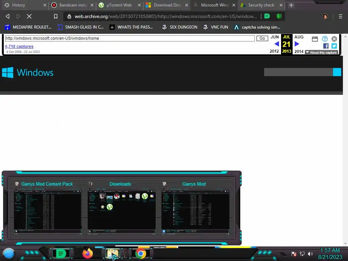Viewport: 348px width, 261px height.
Task: Click the network tray icon
Action: tap(302, 254)
